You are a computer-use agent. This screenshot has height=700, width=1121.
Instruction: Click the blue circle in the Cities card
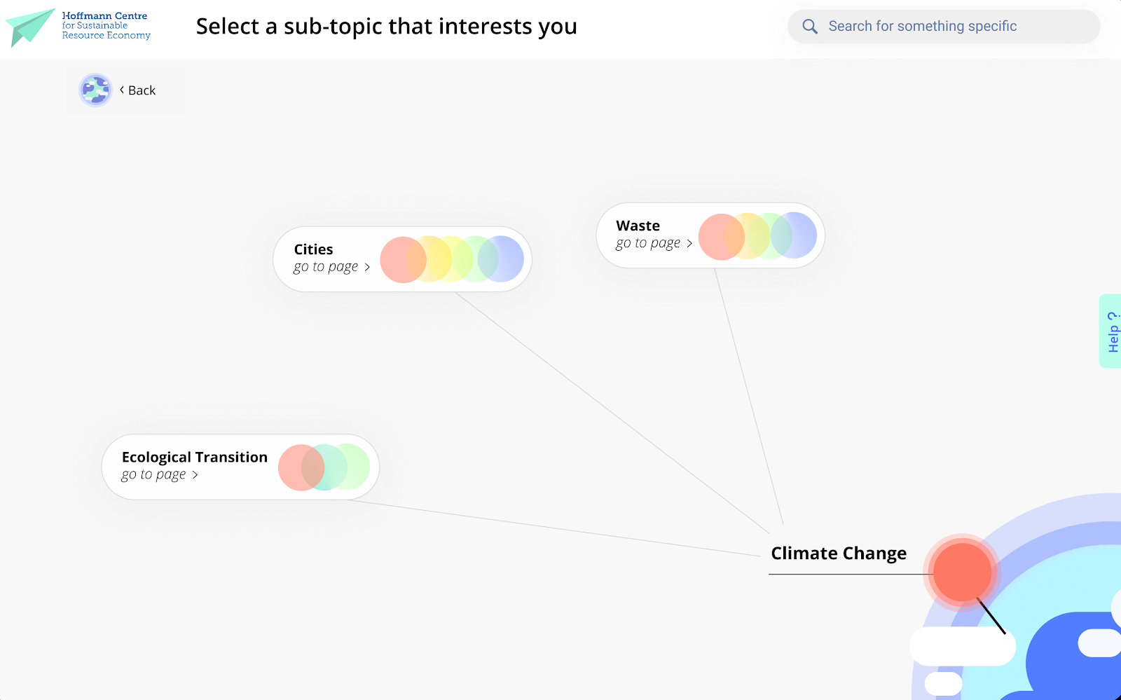point(501,259)
